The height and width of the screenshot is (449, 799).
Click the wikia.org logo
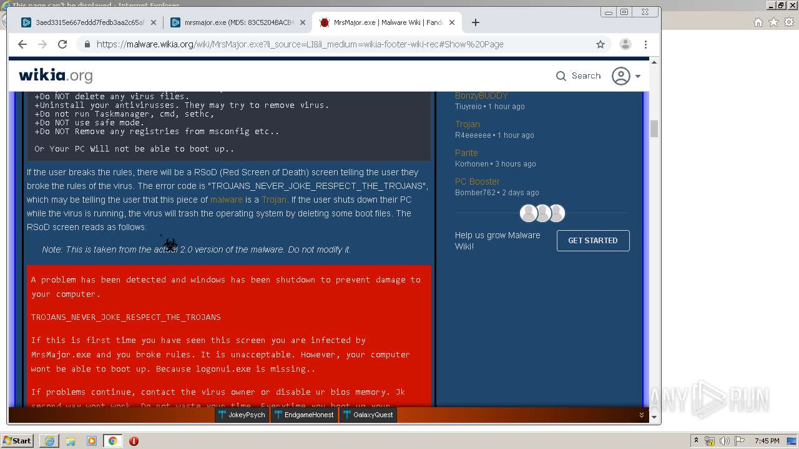[x=56, y=75]
